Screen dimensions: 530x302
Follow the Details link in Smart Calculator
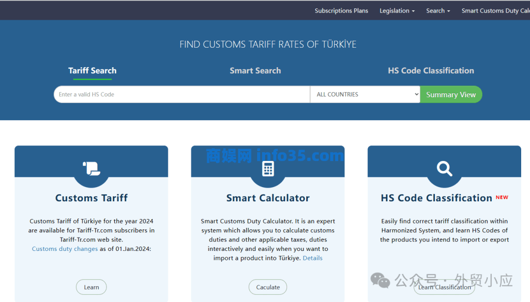click(x=312, y=258)
